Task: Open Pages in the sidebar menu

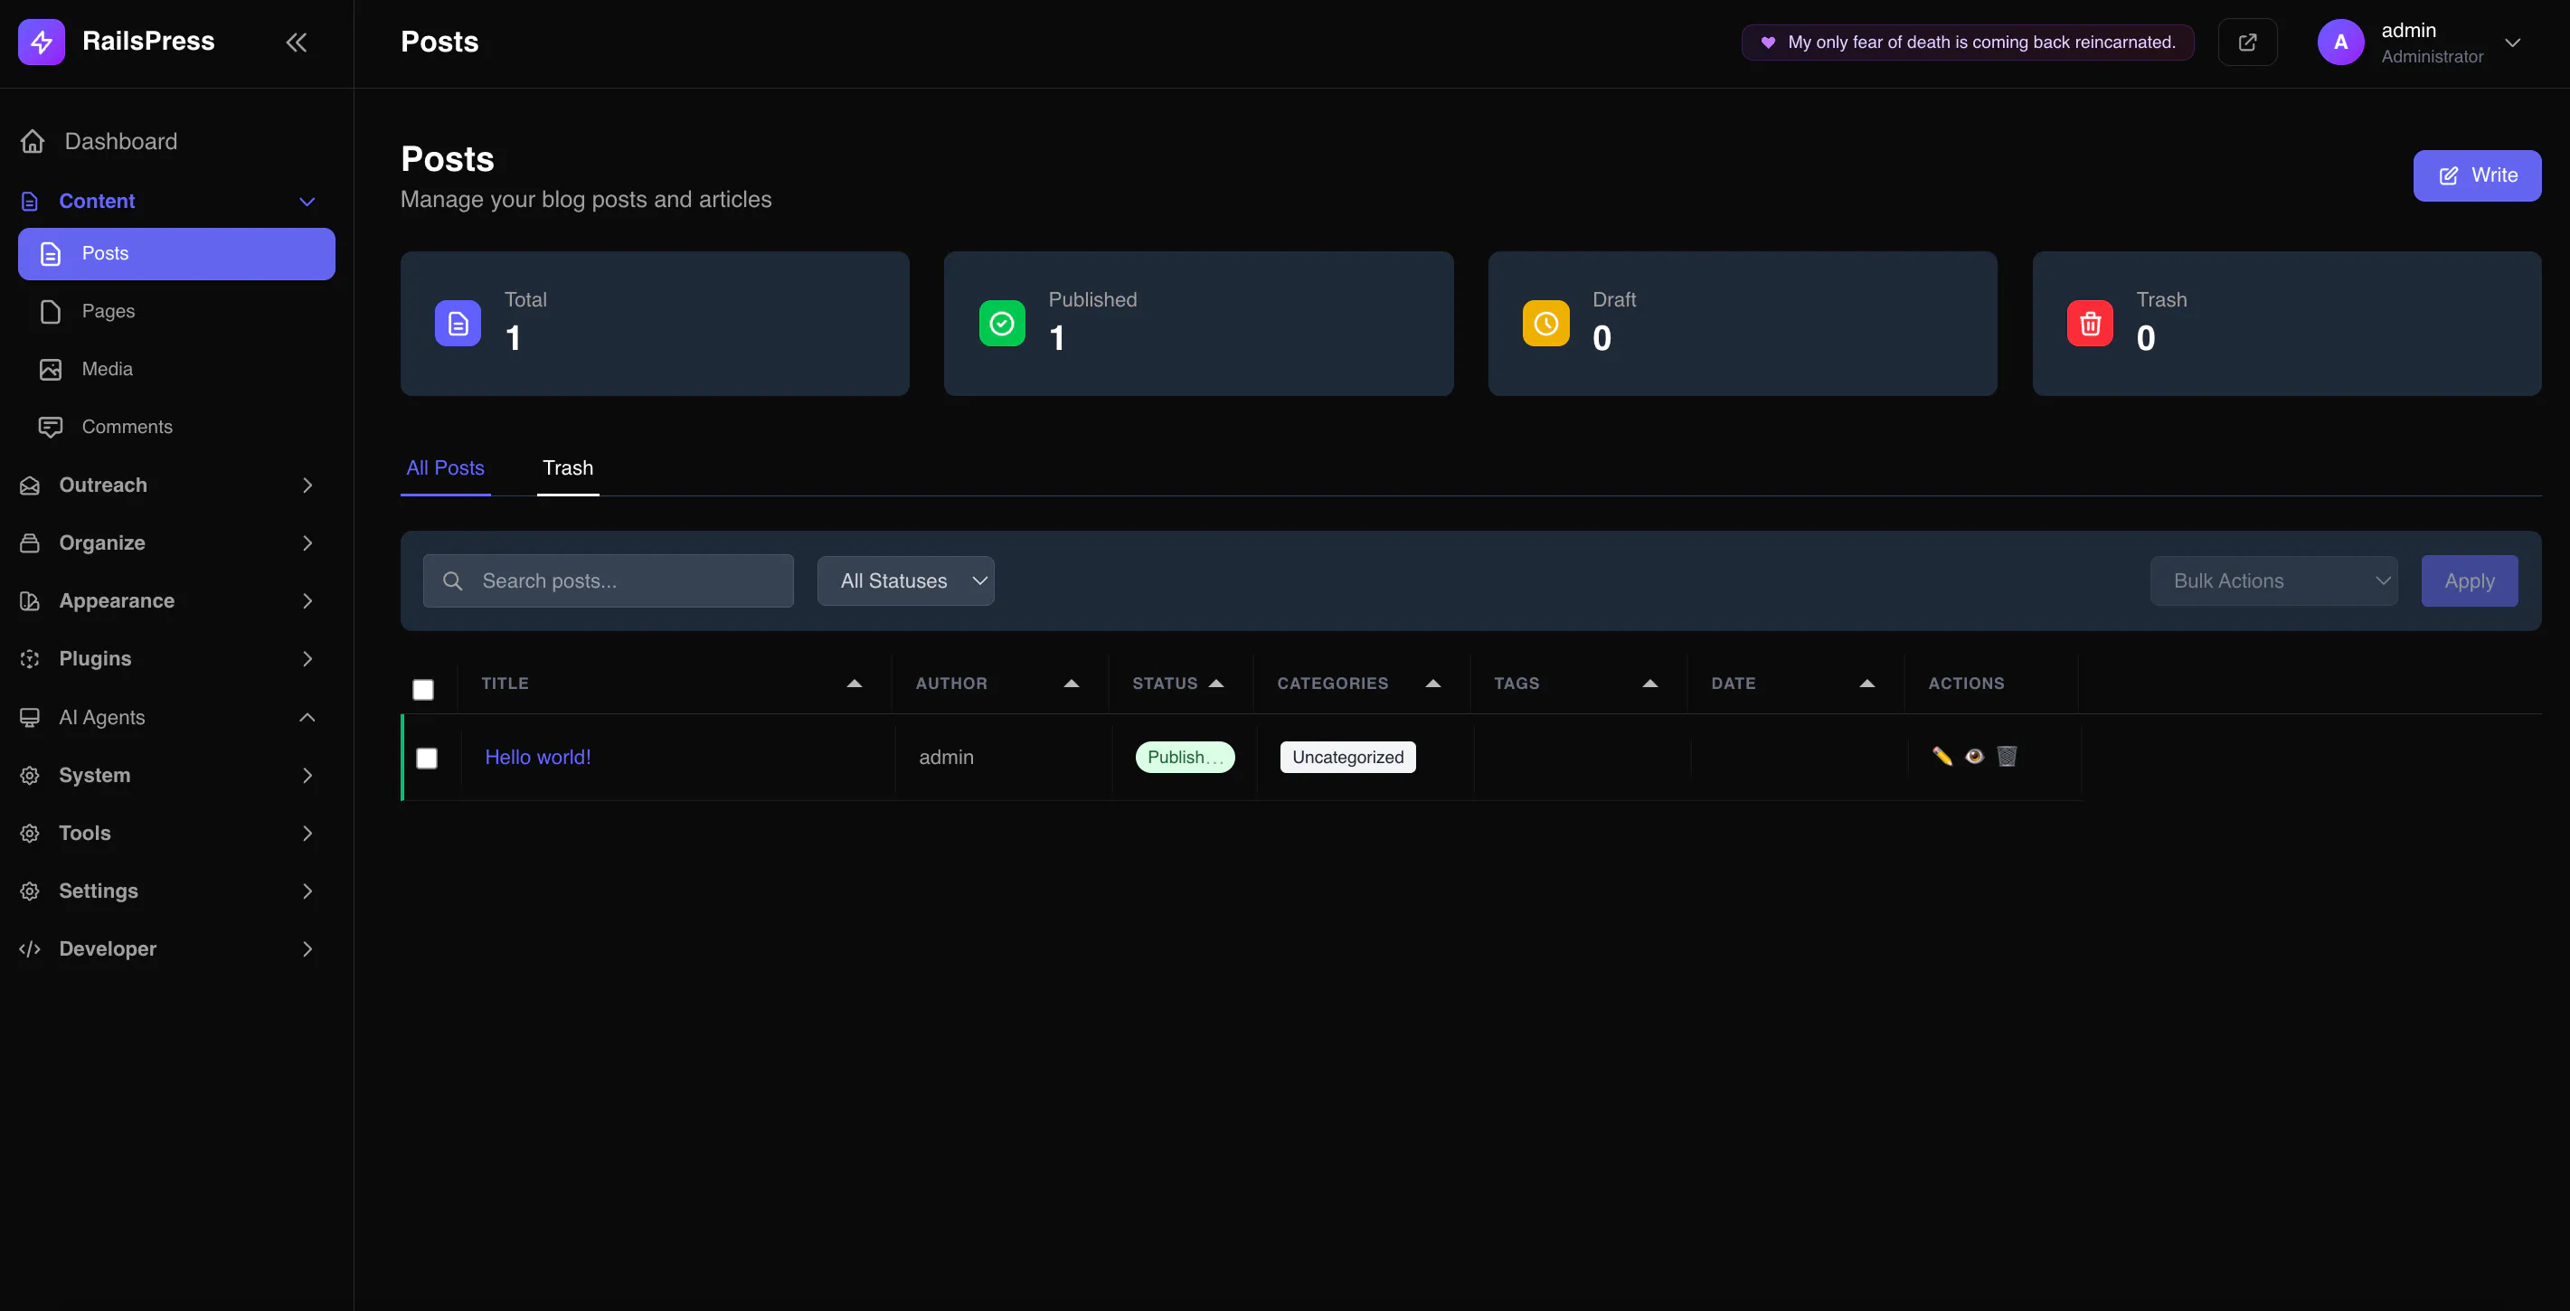Action: 176,311
